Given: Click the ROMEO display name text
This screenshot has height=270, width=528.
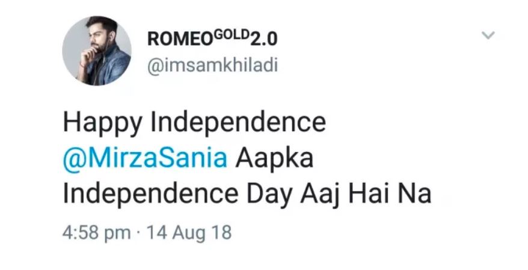Looking at the screenshot, I should (179, 40).
